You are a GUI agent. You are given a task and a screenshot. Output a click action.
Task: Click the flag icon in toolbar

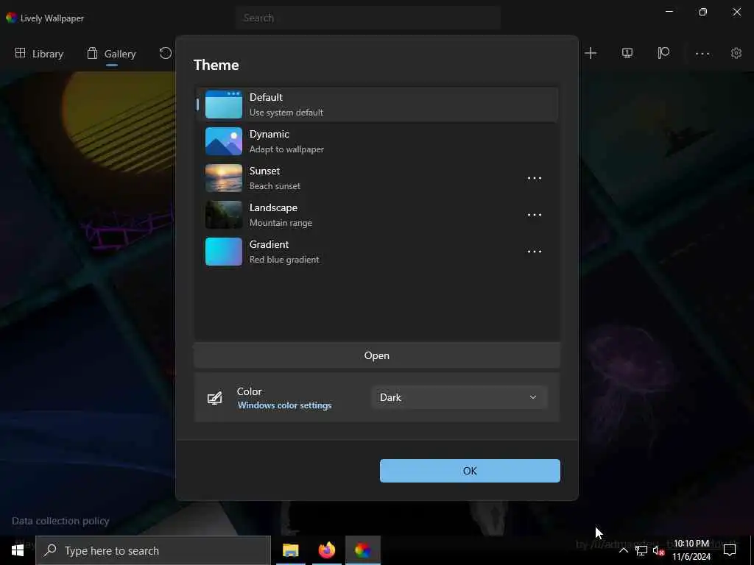click(x=663, y=53)
